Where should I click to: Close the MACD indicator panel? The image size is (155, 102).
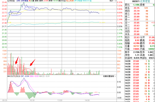point(115,76)
